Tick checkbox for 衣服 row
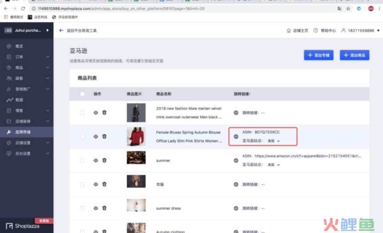Viewport: 383px width, 233px height. click(82, 184)
